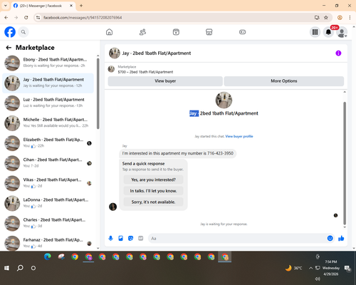This screenshot has height=285, width=356.
Task: Open Ebony's conversation in the list
Action: click(48, 63)
